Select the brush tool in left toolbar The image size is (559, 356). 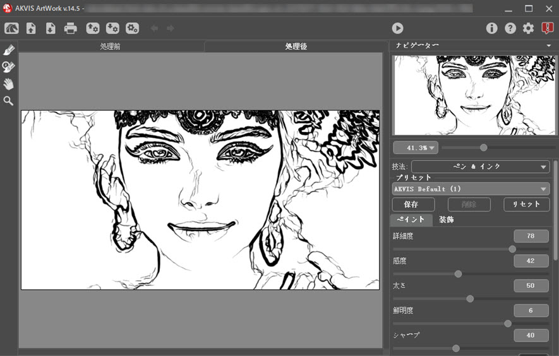[x=9, y=50]
